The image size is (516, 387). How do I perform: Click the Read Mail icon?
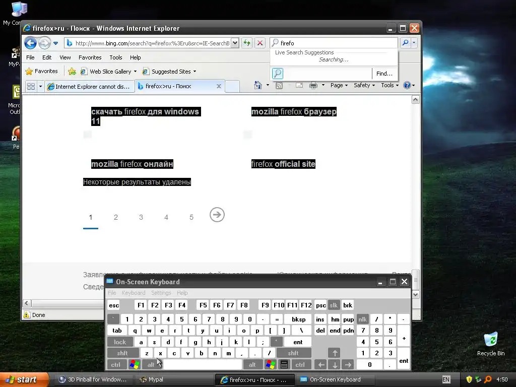[299, 86]
